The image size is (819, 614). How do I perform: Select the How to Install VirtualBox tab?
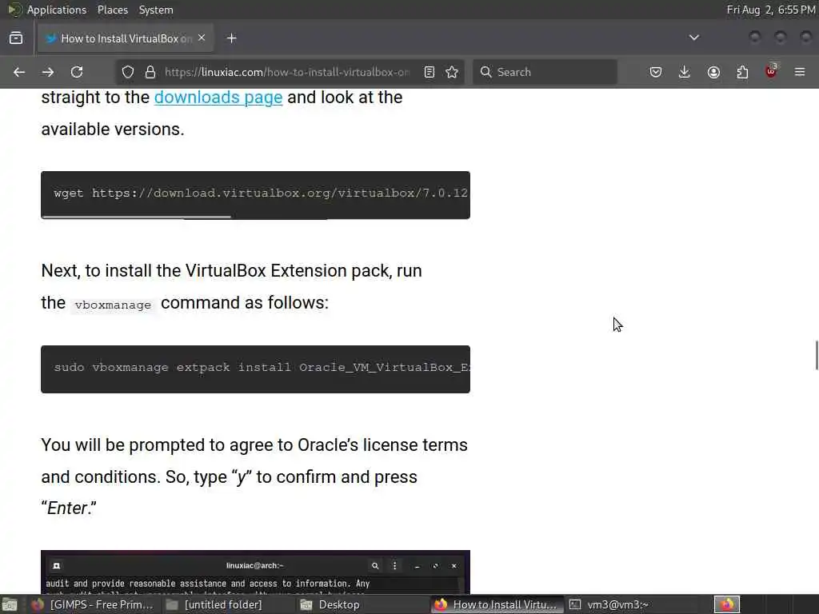coord(126,38)
